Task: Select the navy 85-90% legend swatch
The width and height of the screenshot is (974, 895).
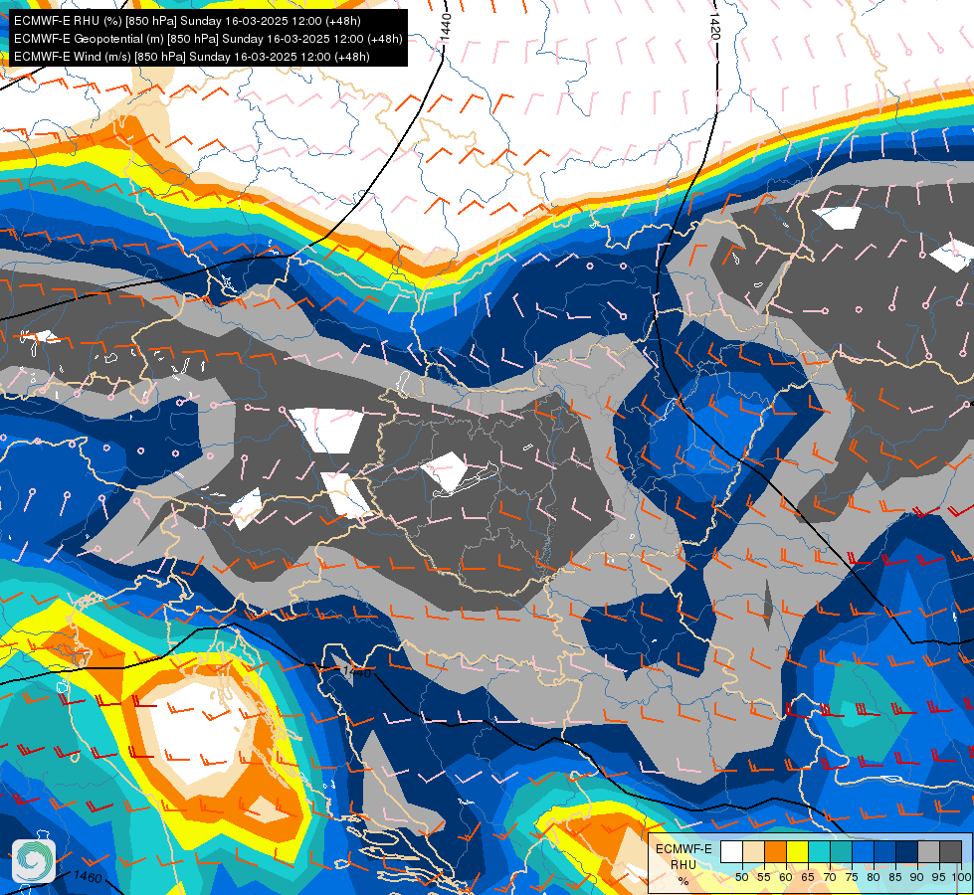Action: point(907,851)
